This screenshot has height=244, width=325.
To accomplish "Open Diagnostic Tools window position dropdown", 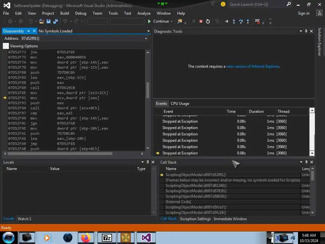I will tap(301, 31).
